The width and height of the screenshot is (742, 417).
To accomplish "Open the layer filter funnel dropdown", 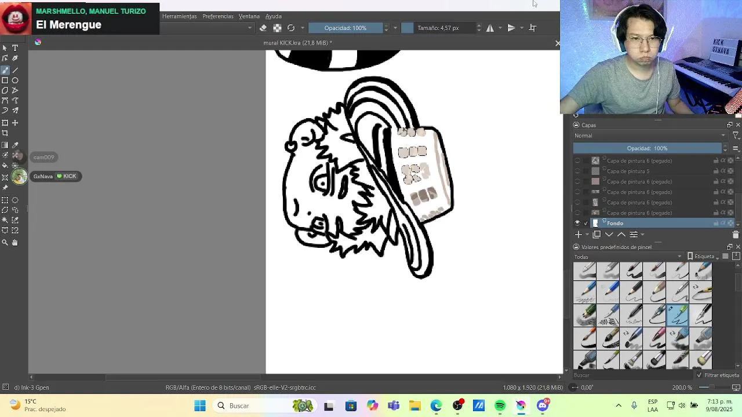I will click(x=736, y=136).
